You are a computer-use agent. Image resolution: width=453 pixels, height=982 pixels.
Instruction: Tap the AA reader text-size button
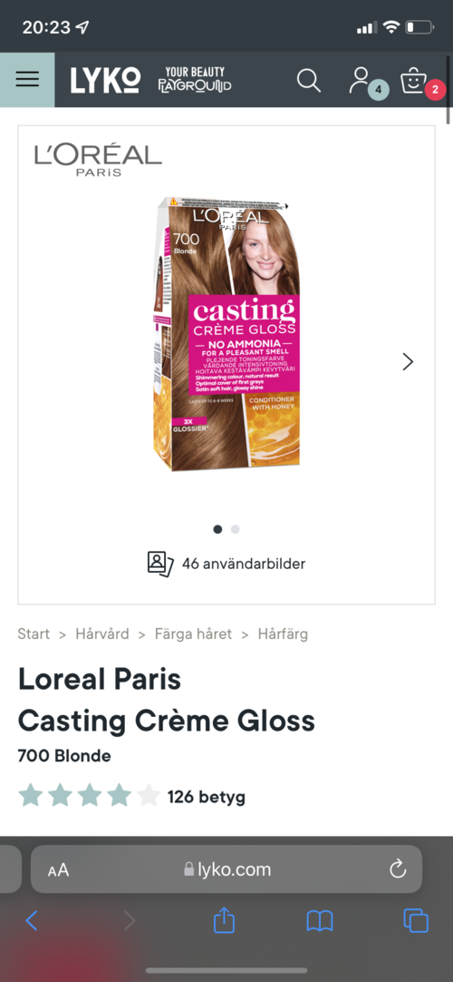point(58,869)
